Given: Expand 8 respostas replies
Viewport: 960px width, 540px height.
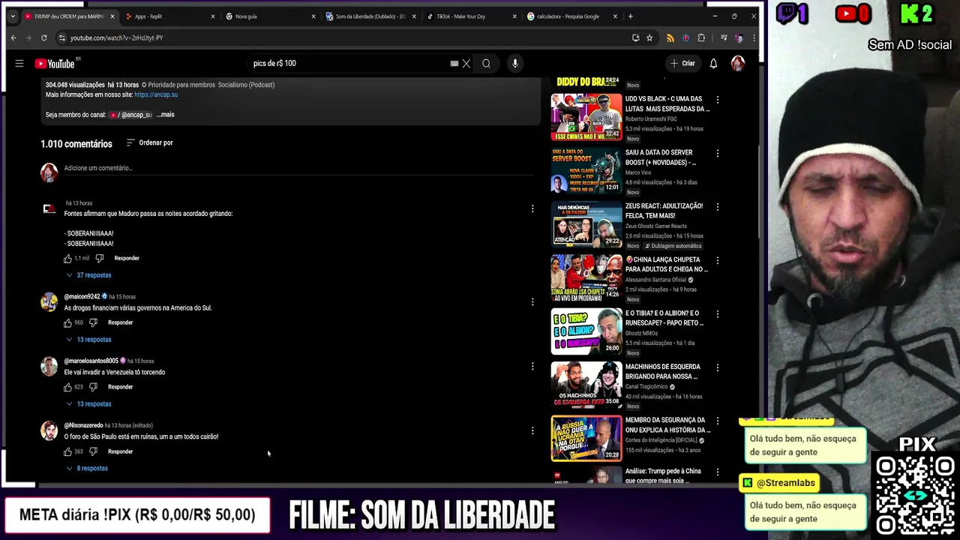Looking at the screenshot, I should pos(86,469).
